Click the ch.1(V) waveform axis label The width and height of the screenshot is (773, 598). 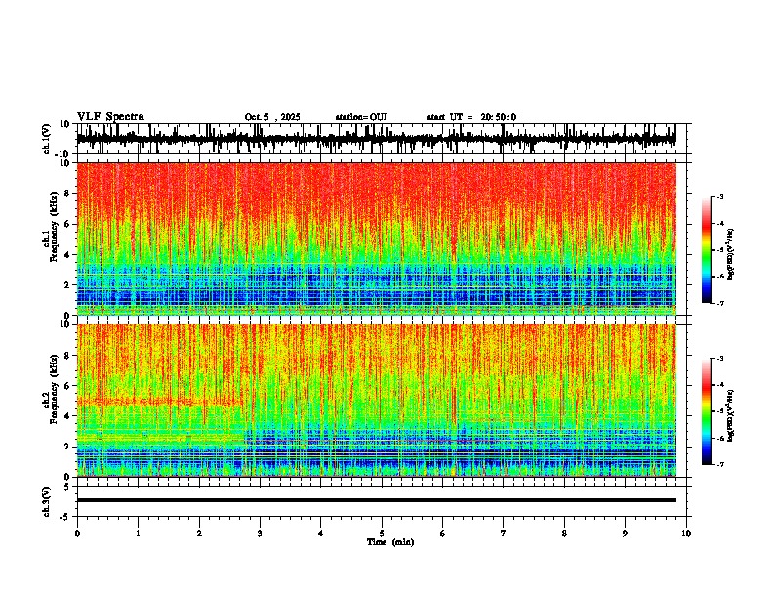click(47, 139)
